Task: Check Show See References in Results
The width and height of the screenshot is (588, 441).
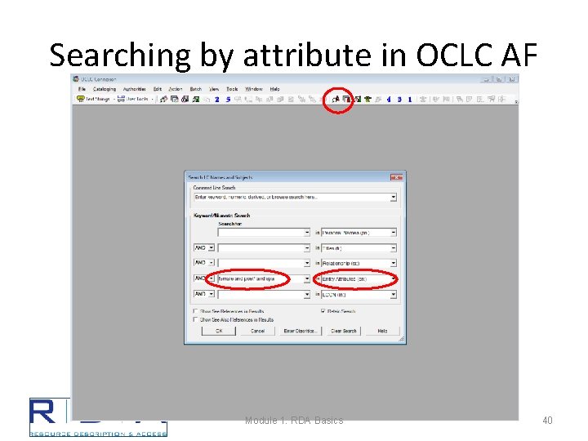Action: pos(195,311)
